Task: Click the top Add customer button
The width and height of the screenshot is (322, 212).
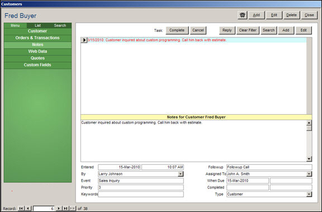Action: tap(257, 15)
